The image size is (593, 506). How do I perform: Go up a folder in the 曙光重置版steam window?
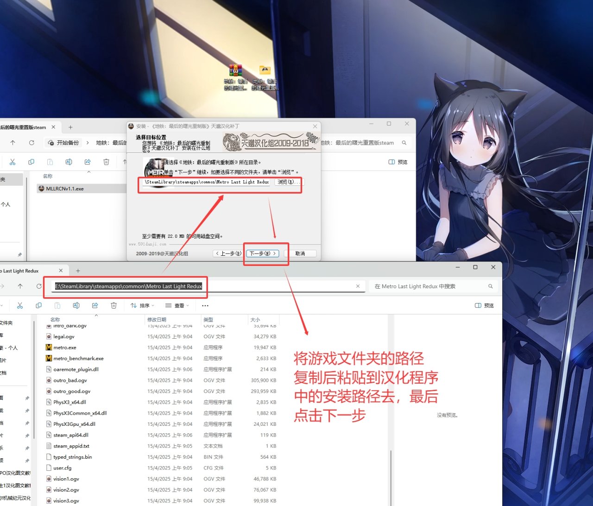click(x=13, y=143)
